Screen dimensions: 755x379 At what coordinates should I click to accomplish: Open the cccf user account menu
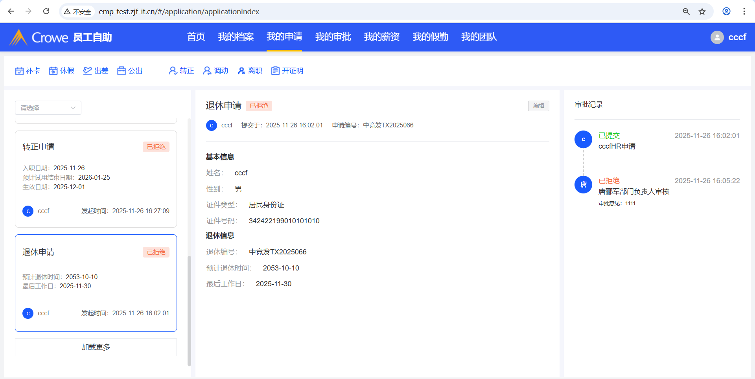(x=728, y=37)
